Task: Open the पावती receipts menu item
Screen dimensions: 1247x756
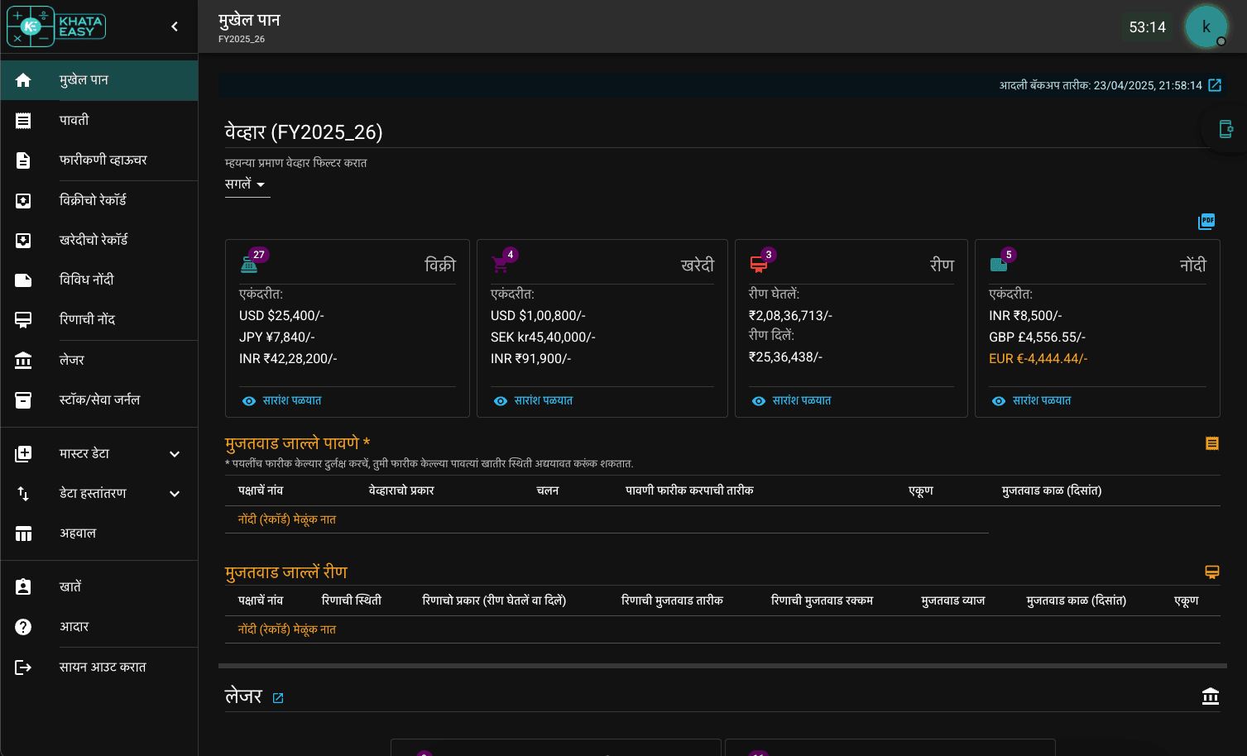Action: pos(99,121)
